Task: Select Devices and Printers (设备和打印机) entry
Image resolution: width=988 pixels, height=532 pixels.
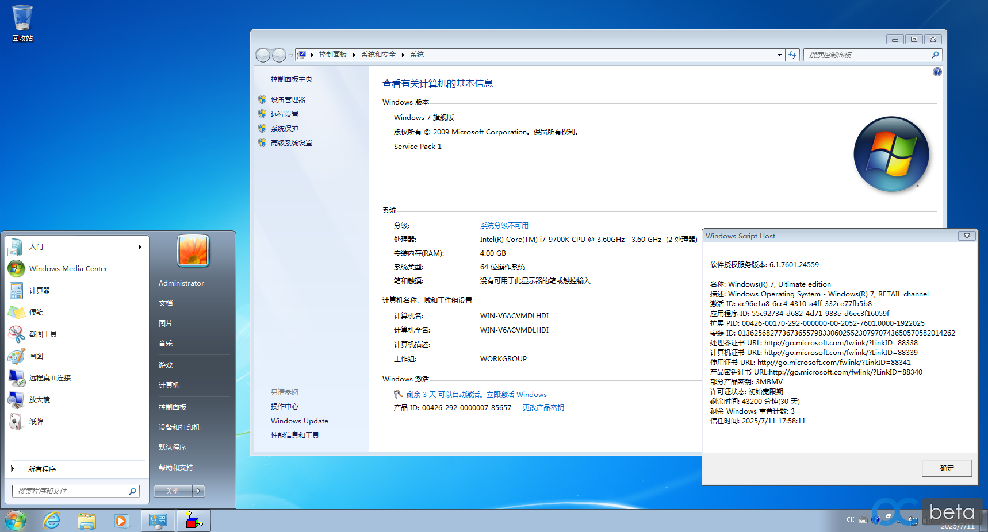Action: coord(179,427)
